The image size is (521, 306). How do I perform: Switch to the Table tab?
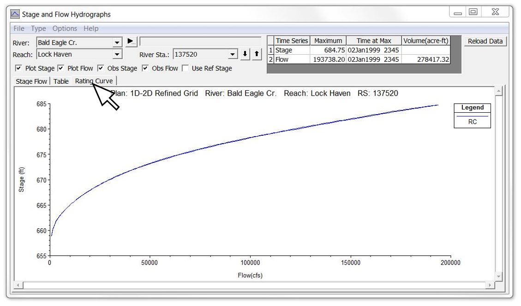61,81
